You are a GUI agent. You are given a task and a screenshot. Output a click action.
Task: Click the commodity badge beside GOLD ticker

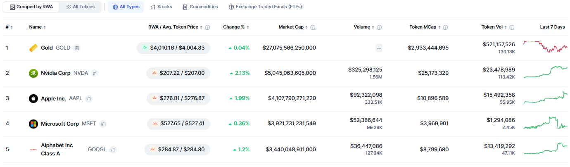(77, 48)
